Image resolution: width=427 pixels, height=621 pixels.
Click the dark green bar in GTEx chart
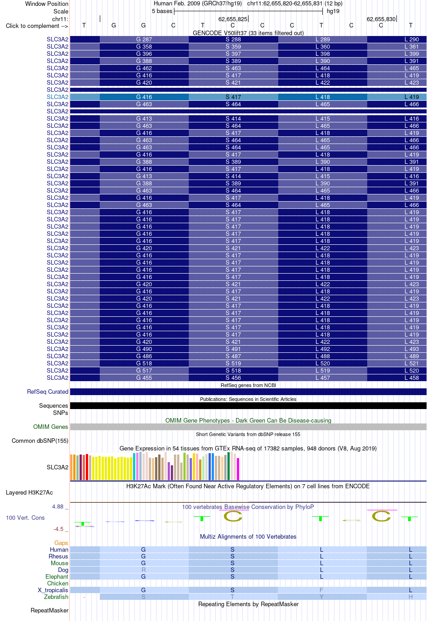tap(228, 466)
